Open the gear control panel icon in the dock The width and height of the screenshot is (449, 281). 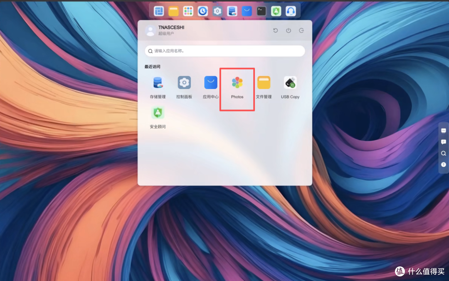click(x=217, y=11)
